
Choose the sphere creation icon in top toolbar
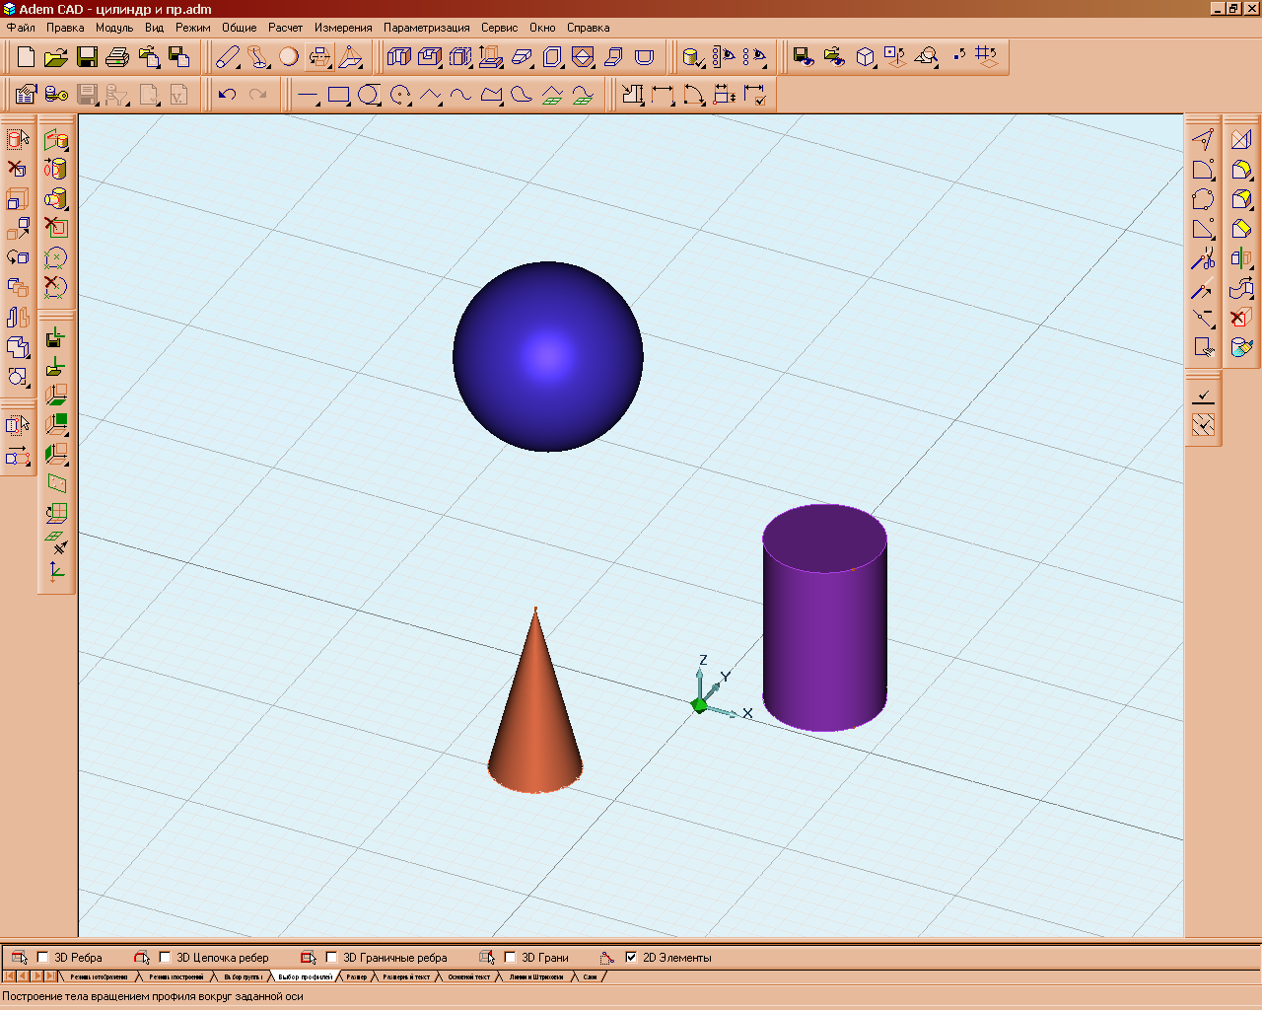point(289,57)
